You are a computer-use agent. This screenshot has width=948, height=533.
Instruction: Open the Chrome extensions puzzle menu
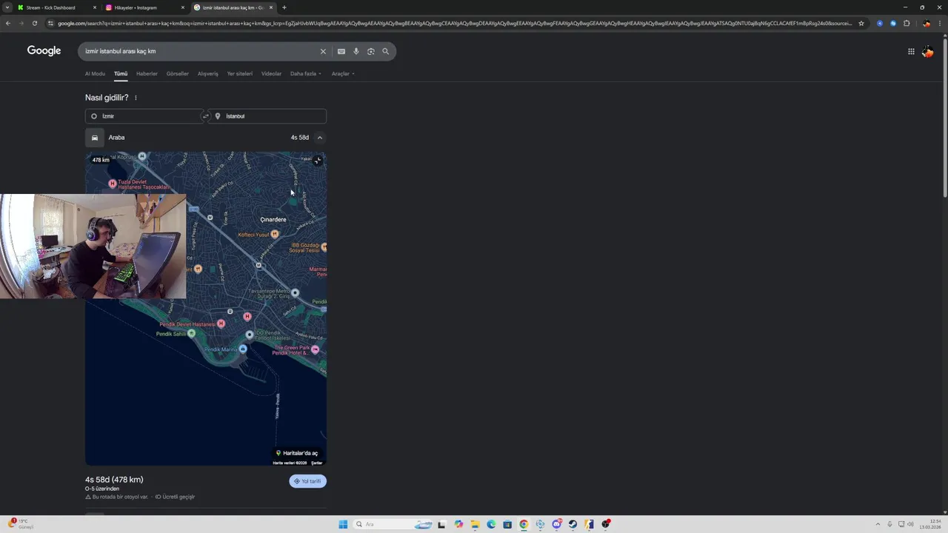click(x=907, y=23)
